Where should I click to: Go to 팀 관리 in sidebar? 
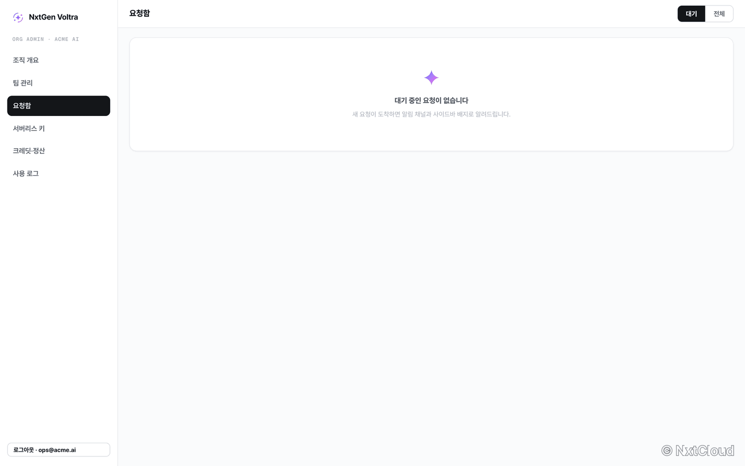coord(59,83)
